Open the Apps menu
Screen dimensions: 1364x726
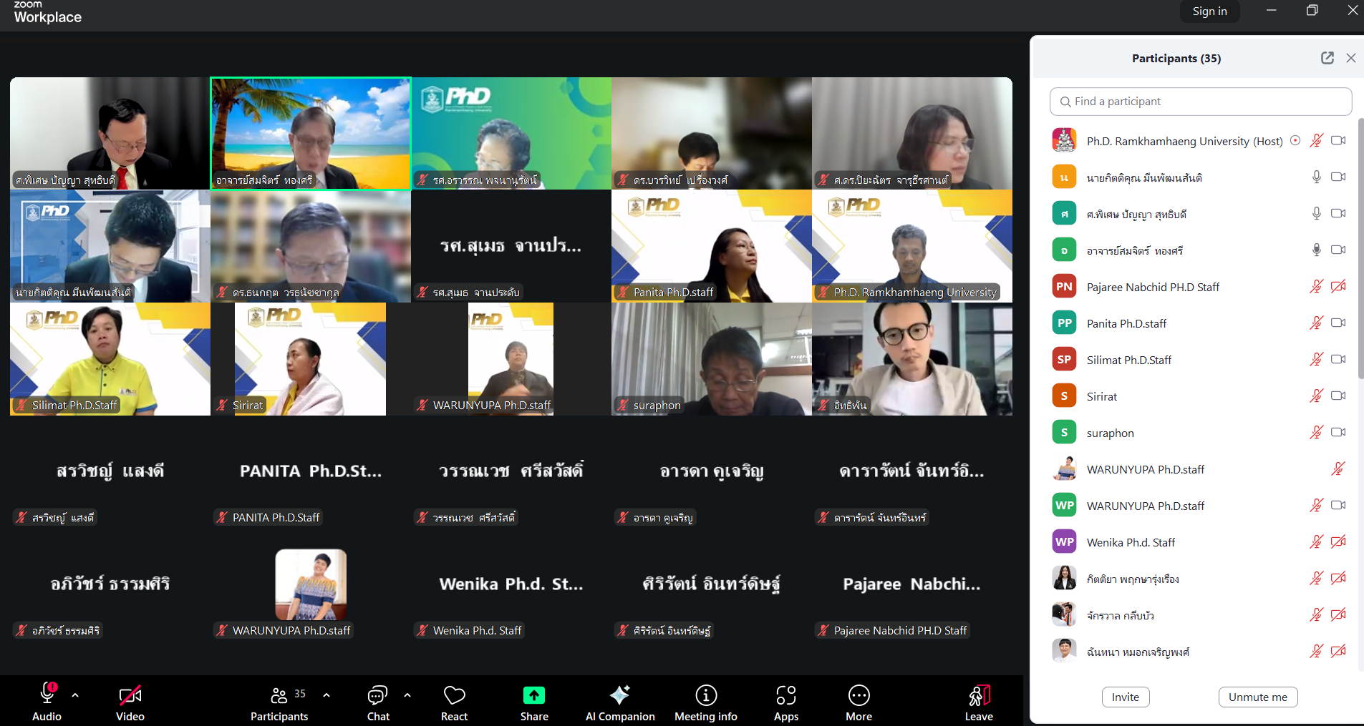pos(785,703)
